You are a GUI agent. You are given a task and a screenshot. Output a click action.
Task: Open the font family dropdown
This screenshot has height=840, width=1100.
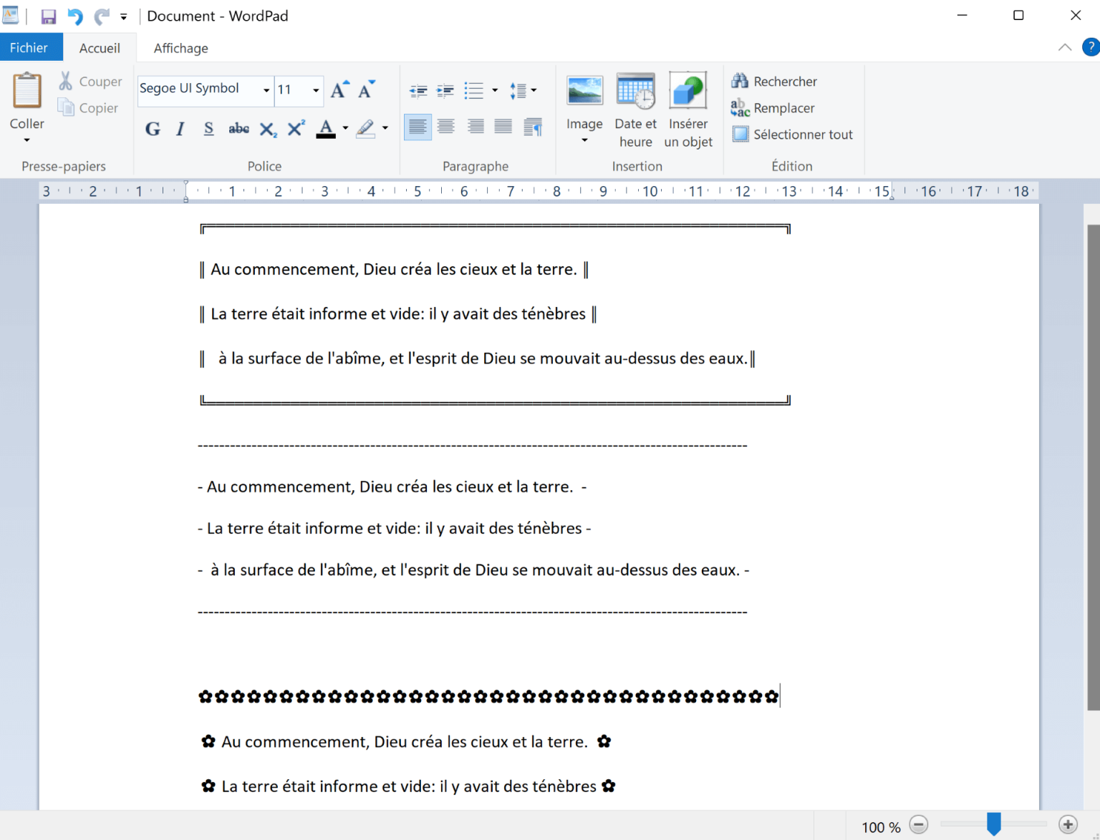coord(265,90)
